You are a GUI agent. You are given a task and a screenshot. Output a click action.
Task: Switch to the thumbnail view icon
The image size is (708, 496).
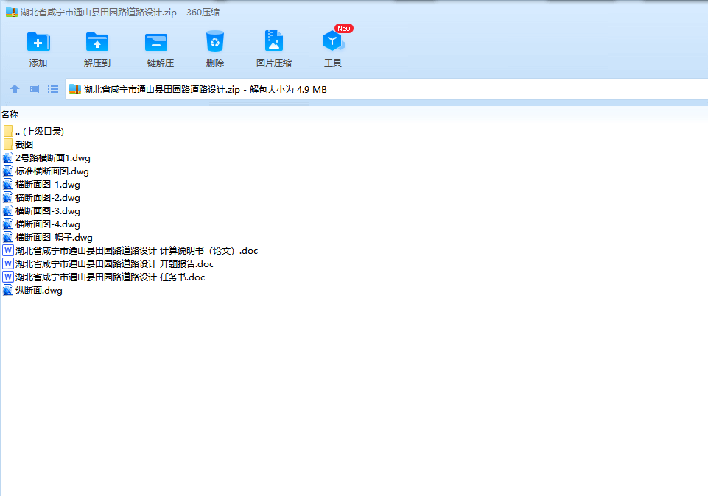34,89
